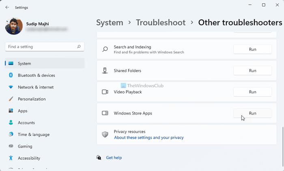Click the Accessibility figure icon
Image resolution: width=284 pixels, height=171 pixels.
pyautogui.click(x=11, y=158)
